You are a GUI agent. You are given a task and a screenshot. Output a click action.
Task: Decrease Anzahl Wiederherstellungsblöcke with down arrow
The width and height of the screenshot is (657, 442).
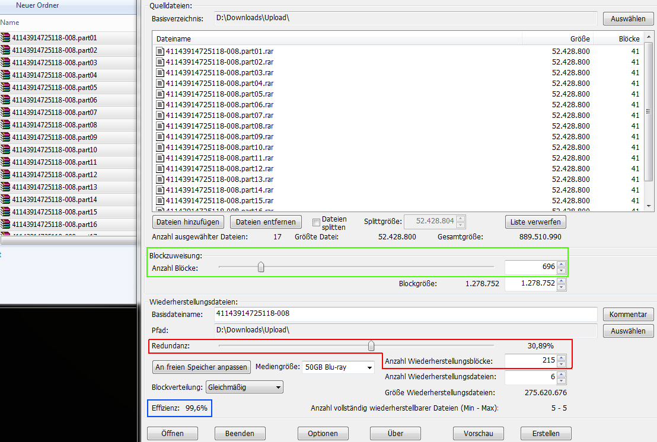[561, 363]
